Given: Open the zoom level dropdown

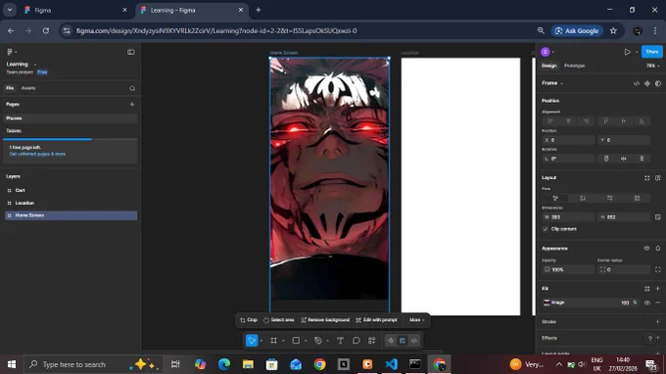Looking at the screenshot, I should (x=653, y=66).
